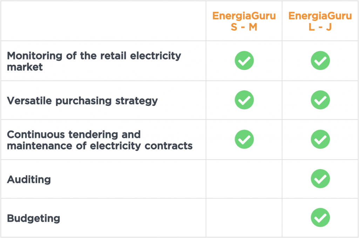Click the 'Budgeting' row label
Screen dimensions: 359x238
coord(33,218)
